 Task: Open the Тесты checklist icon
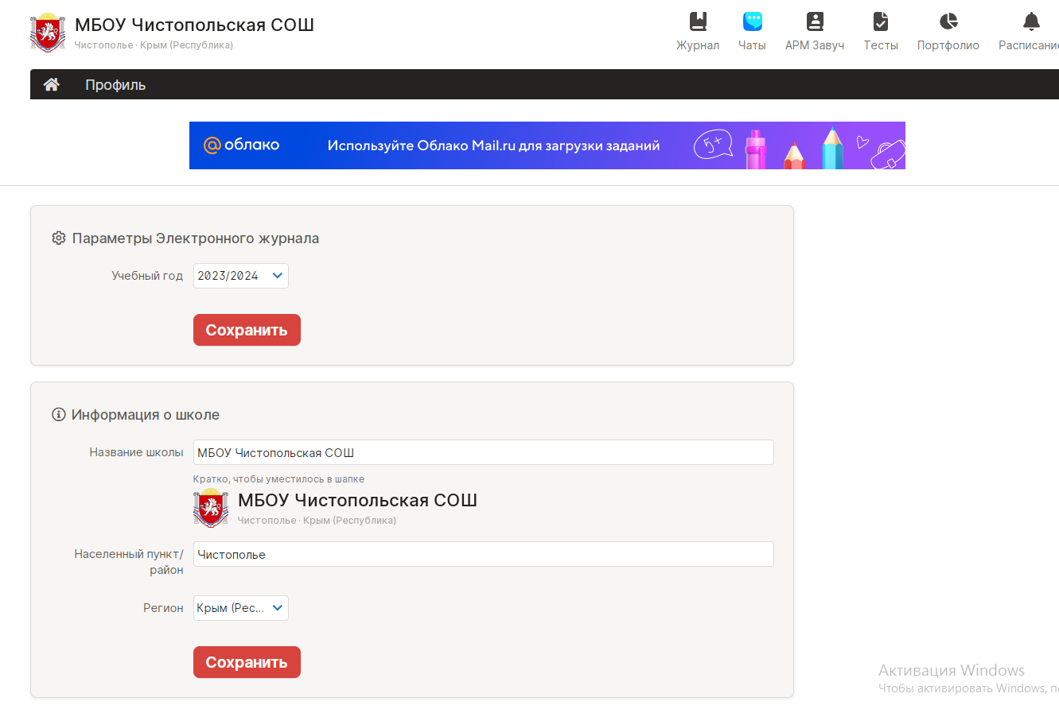pyautogui.click(x=881, y=21)
